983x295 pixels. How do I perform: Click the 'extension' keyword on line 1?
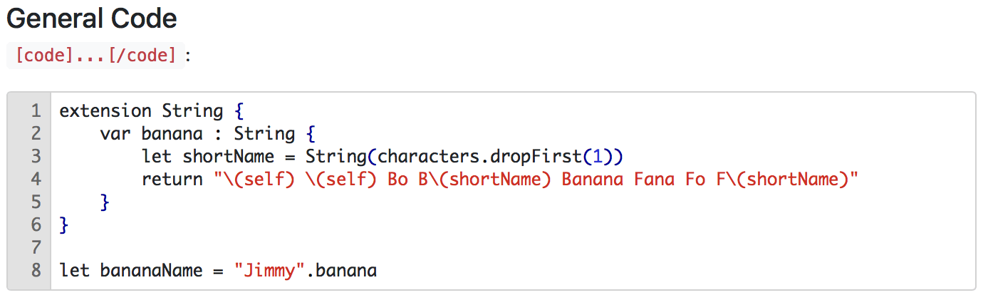pyautogui.click(x=105, y=111)
